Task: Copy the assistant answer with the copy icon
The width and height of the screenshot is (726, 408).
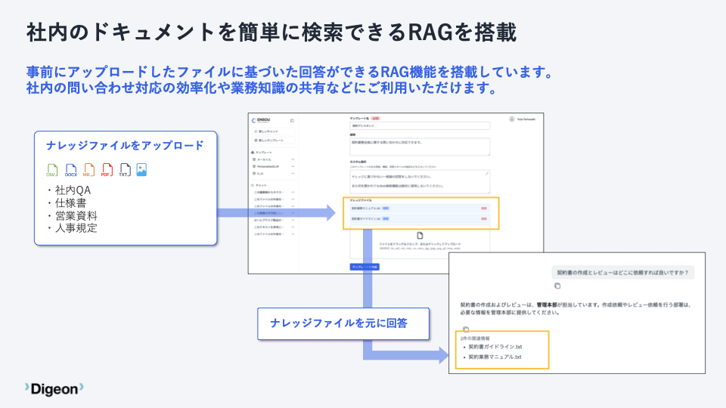Action: click(466, 329)
